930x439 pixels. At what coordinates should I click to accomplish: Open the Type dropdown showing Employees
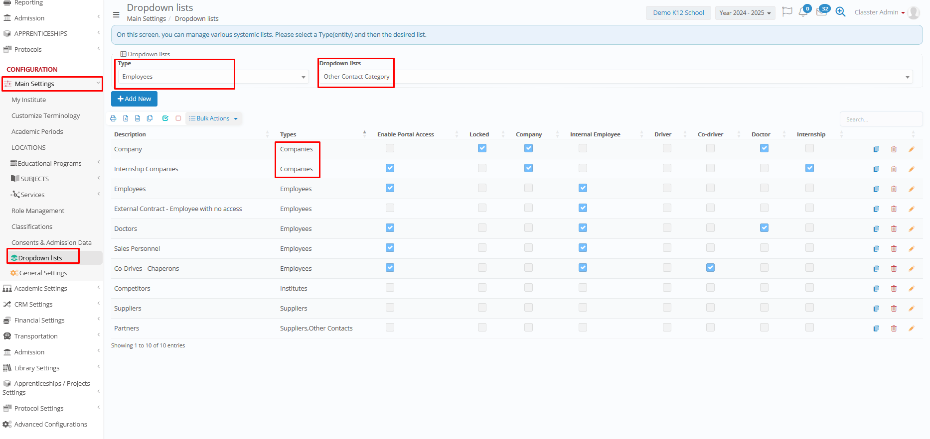[213, 77]
